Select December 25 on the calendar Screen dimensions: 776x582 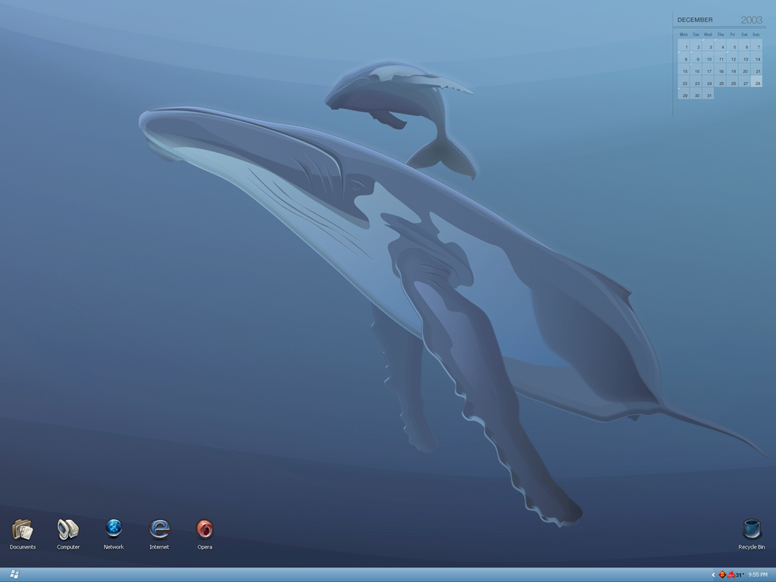pyautogui.click(x=721, y=83)
